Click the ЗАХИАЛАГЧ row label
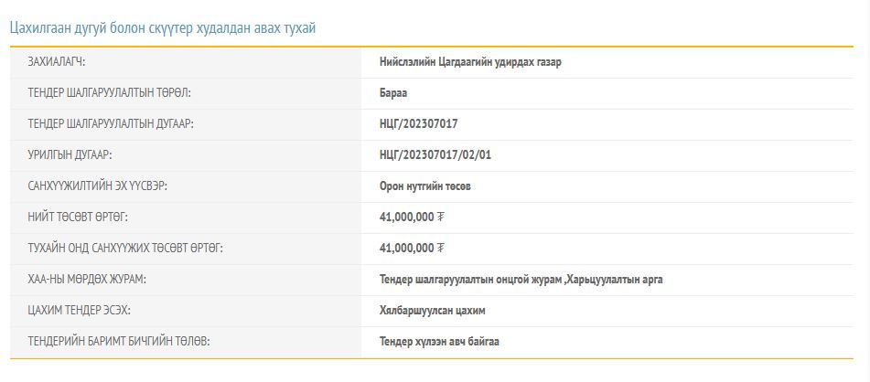Image resolution: width=870 pixels, height=382 pixels. click(63, 62)
